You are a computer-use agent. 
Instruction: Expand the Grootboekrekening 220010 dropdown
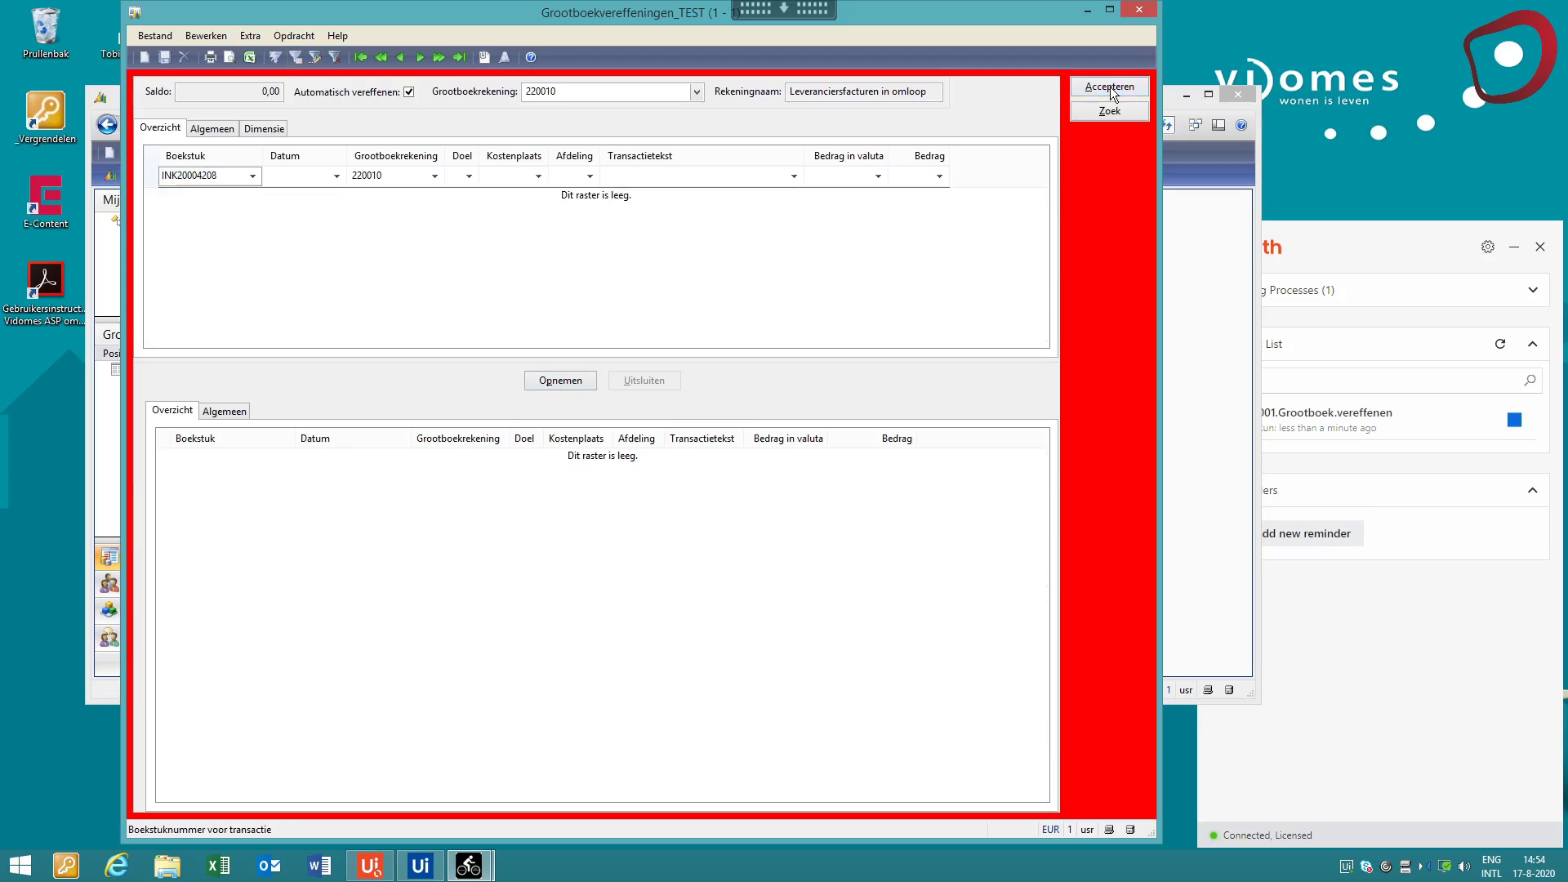[x=697, y=92]
